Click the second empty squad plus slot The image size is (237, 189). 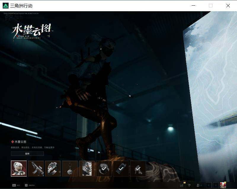(x=216, y=185)
